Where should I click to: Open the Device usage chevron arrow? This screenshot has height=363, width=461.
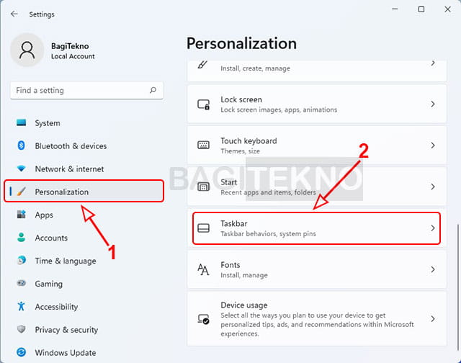pyautogui.click(x=433, y=318)
